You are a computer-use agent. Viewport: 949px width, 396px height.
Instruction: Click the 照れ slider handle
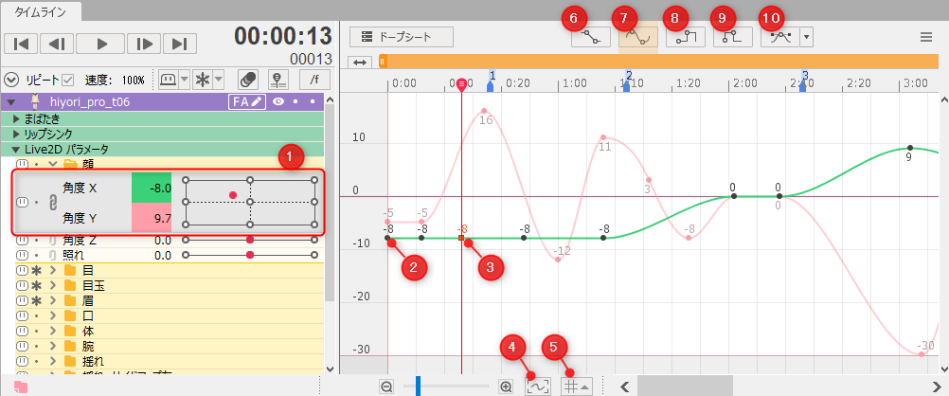click(x=249, y=256)
